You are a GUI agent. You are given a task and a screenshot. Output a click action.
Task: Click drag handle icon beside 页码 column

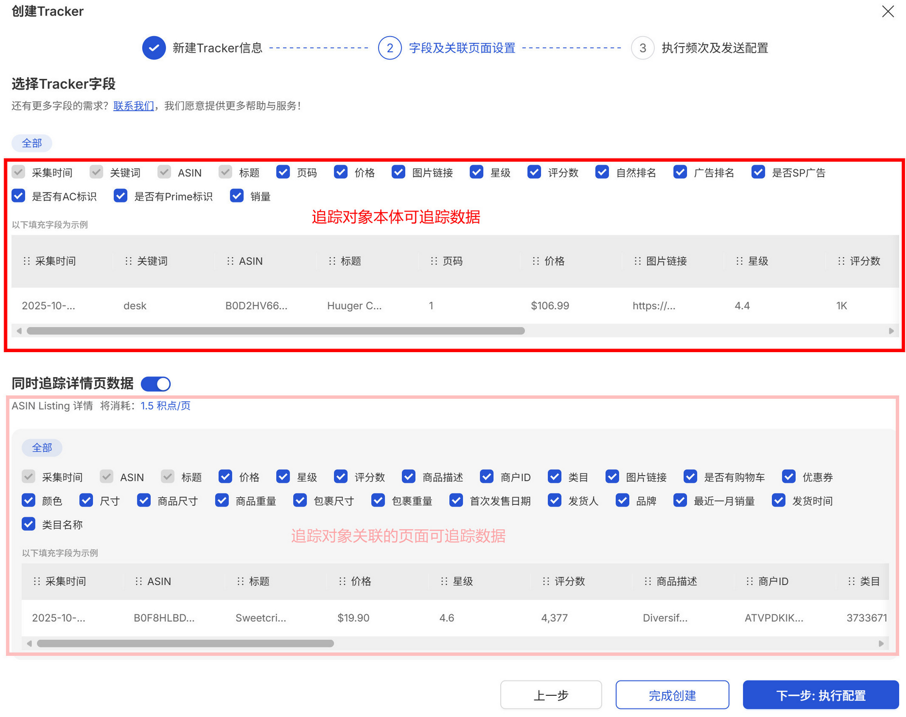tap(434, 261)
